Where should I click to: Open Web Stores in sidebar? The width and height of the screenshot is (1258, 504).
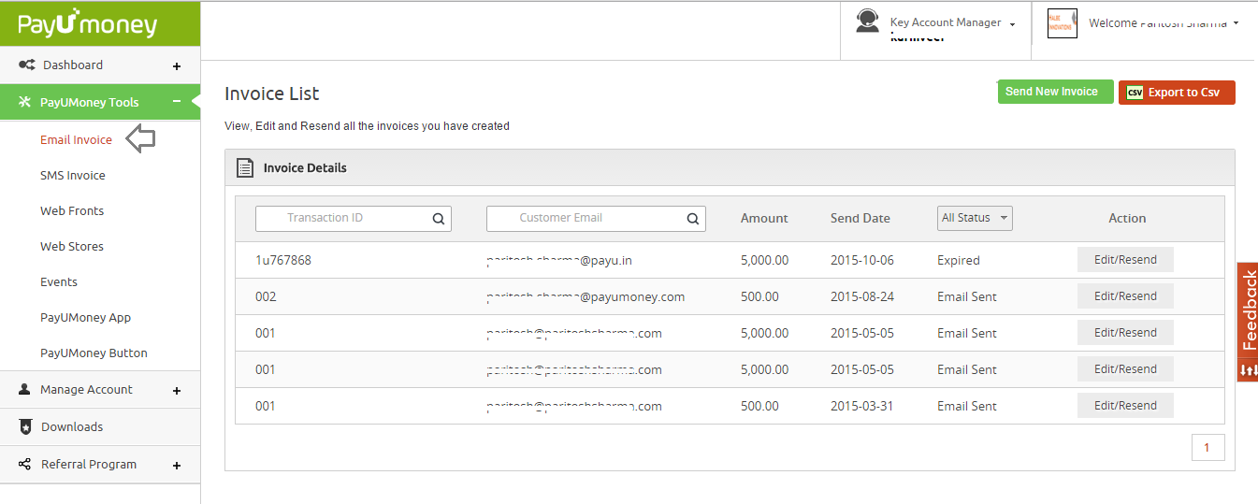[72, 246]
